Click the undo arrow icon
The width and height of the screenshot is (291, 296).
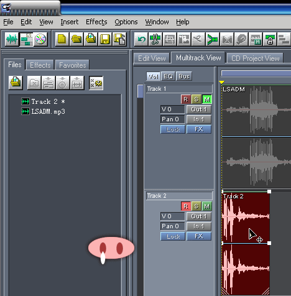pos(141,39)
